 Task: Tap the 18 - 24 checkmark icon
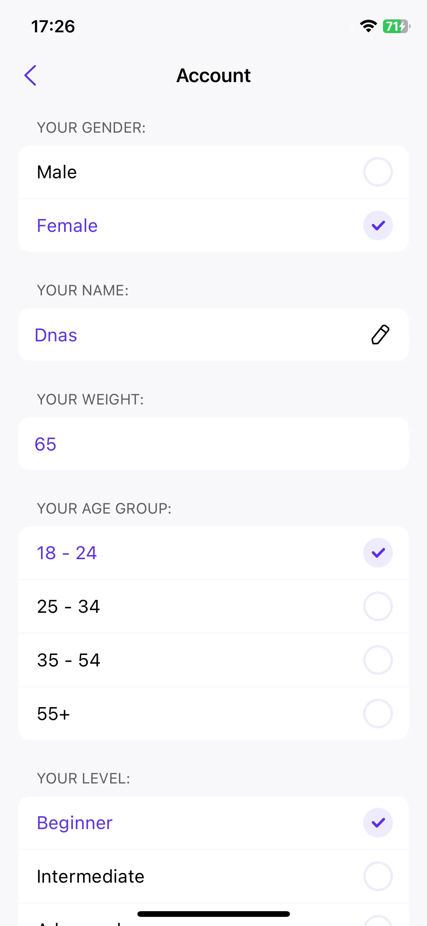pyautogui.click(x=378, y=553)
